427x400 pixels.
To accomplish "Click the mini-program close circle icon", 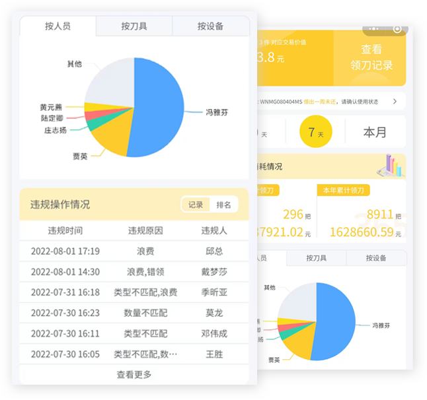I will 397,29.
